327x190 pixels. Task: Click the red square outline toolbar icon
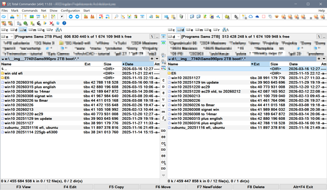(x=264, y=16)
